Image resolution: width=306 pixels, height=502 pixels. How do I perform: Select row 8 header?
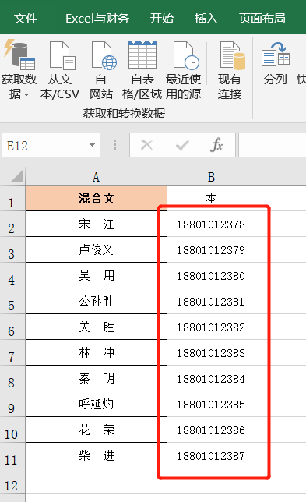point(12,378)
